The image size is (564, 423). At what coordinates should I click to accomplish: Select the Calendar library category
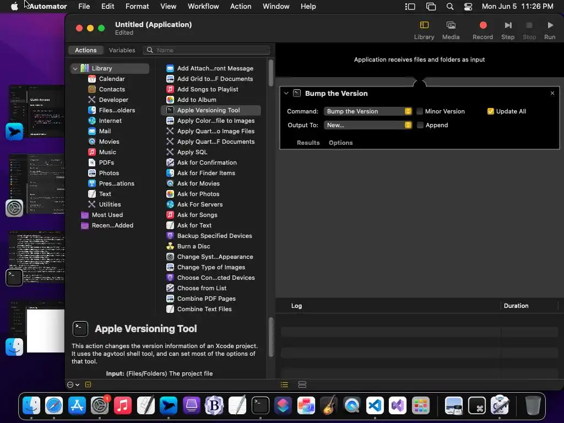coord(112,79)
